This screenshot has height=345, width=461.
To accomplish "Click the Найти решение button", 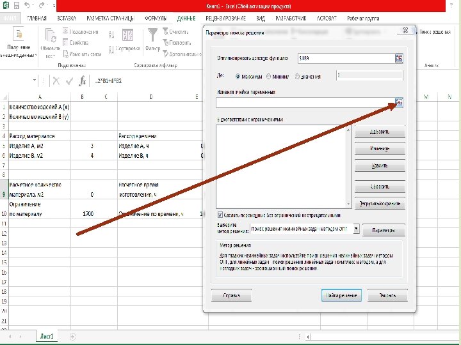I will (341, 295).
